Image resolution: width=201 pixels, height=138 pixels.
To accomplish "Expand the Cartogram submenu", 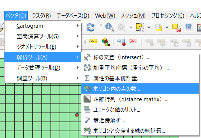I will click(x=43, y=26).
